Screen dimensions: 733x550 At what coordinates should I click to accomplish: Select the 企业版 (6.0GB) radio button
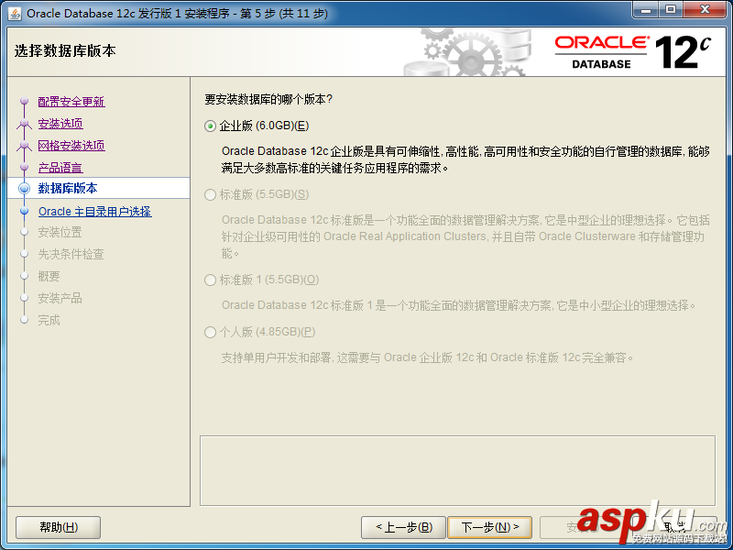[211, 126]
